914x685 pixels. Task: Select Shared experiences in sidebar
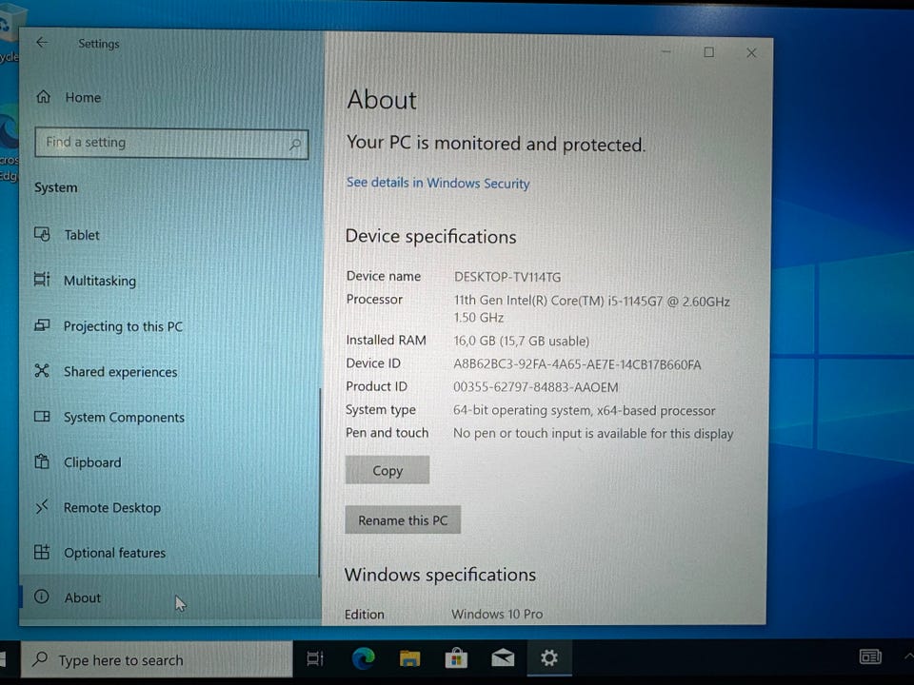coord(121,372)
